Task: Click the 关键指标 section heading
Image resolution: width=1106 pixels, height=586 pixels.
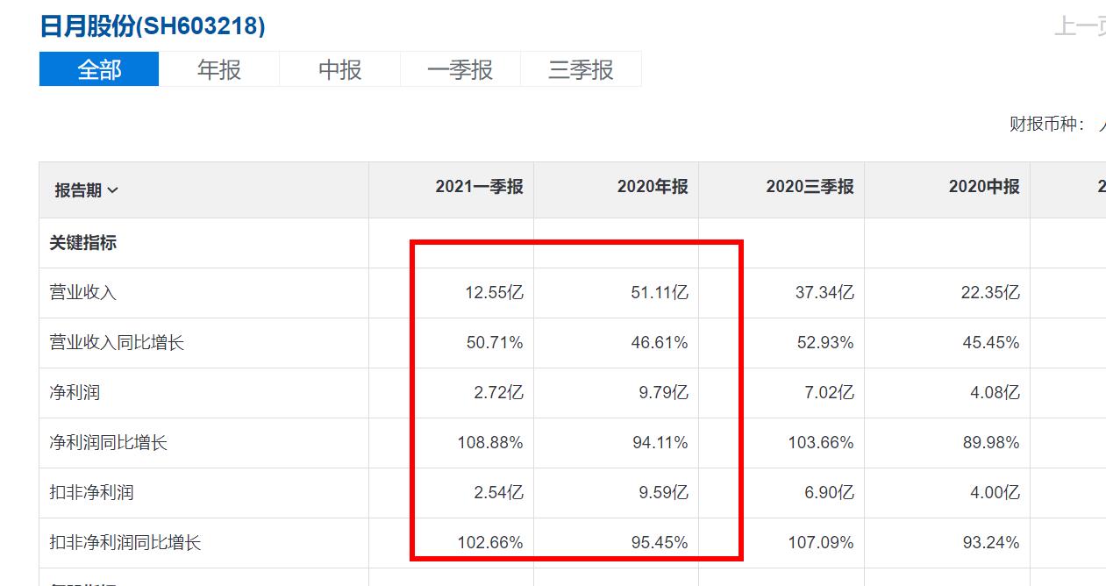Action: [81, 243]
